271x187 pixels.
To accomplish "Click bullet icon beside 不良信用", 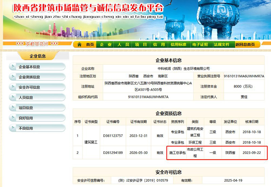I will pos(13,128).
